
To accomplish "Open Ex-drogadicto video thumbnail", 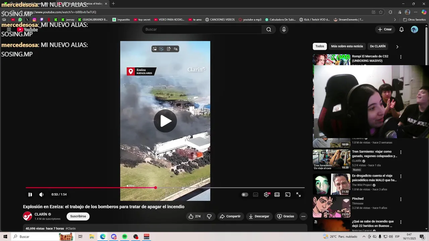I will [x=331, y=184].
